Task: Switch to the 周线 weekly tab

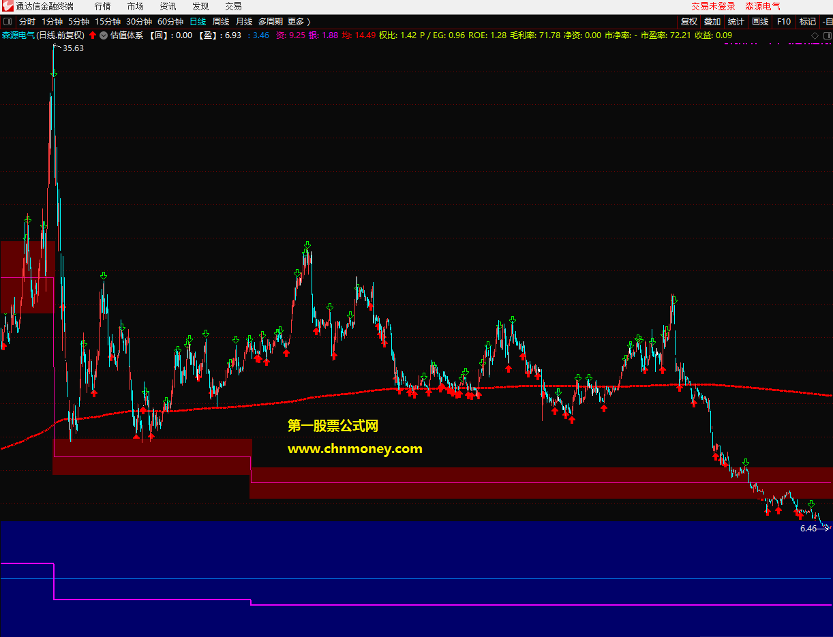Action: [x=221, y=22]
